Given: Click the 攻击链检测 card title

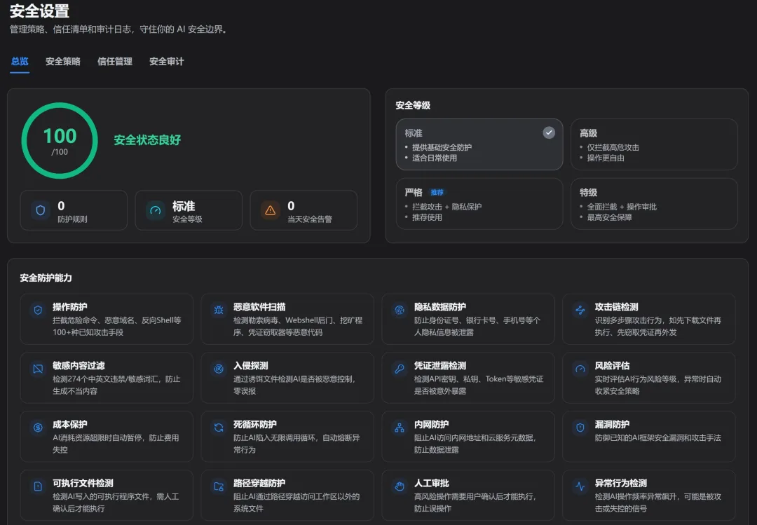Looking at the screenshot, I should (617, 307).
